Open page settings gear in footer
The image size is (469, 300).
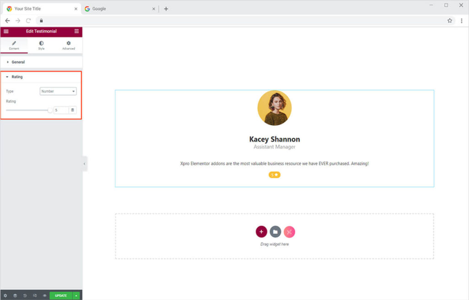tap(5, 295)
